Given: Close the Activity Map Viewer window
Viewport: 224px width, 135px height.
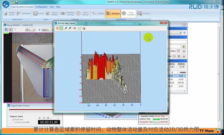Looking at the screenshot, I should 164,23.
